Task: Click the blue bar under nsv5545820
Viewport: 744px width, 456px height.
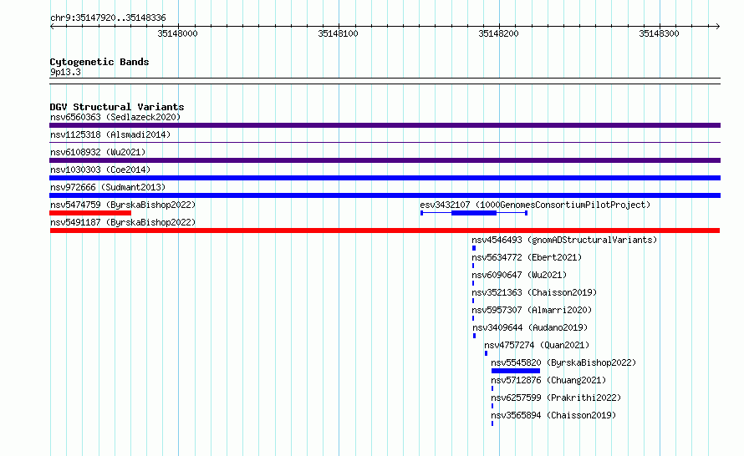Action: pos(516,371)
